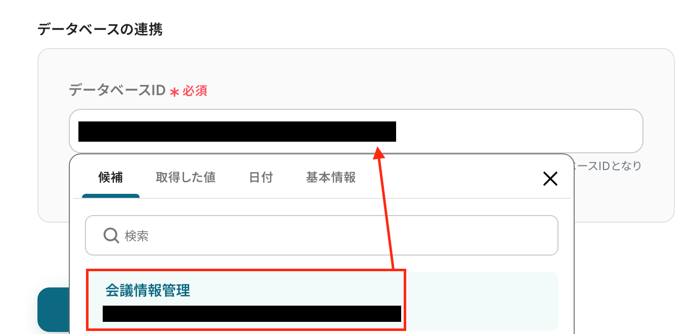Click the magnifier icon in search box
Viewport: 689px width, 334px height.
(x=111, y=235)
